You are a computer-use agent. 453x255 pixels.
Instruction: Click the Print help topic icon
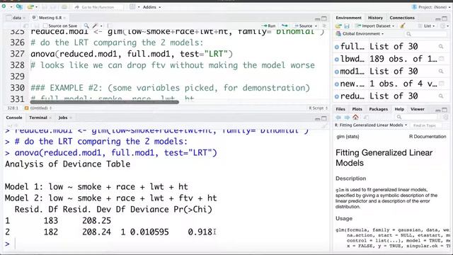point(366,117)
